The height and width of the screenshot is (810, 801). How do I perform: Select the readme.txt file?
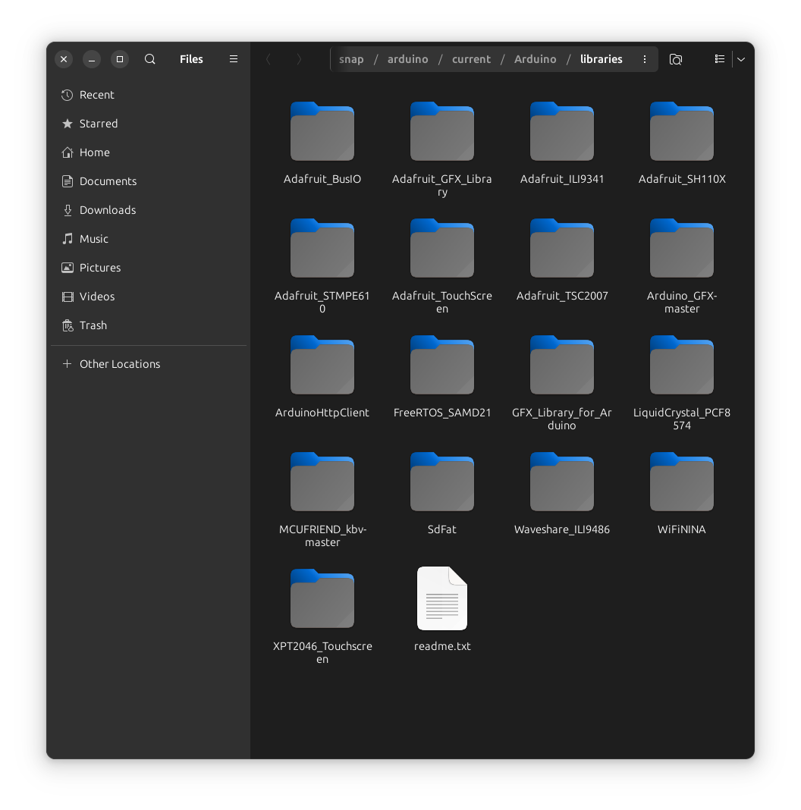click(442, 610)
